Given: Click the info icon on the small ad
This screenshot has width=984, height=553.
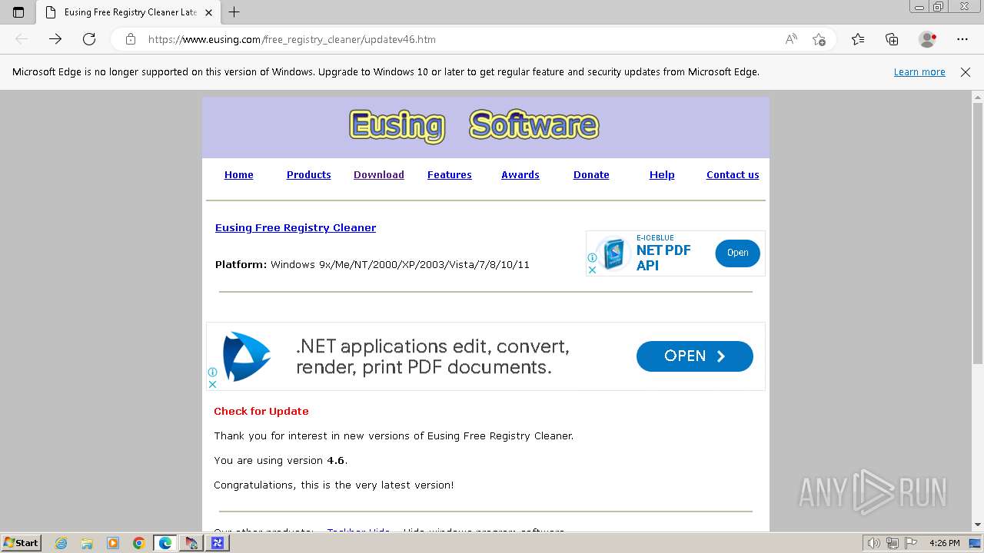Looking at the screenshot, I should pyautogui.click(x=592, y=258).
